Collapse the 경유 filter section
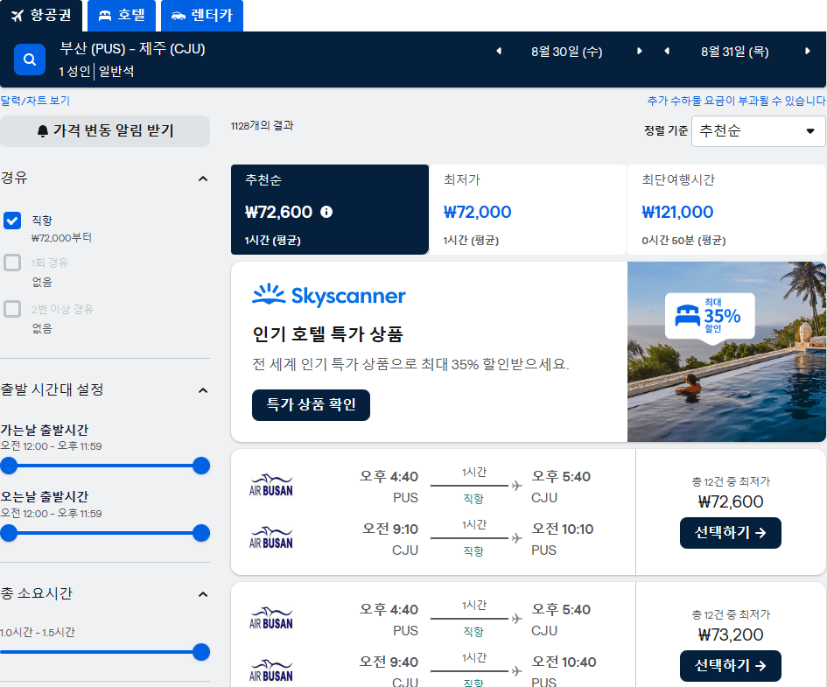 pos(202,178)
